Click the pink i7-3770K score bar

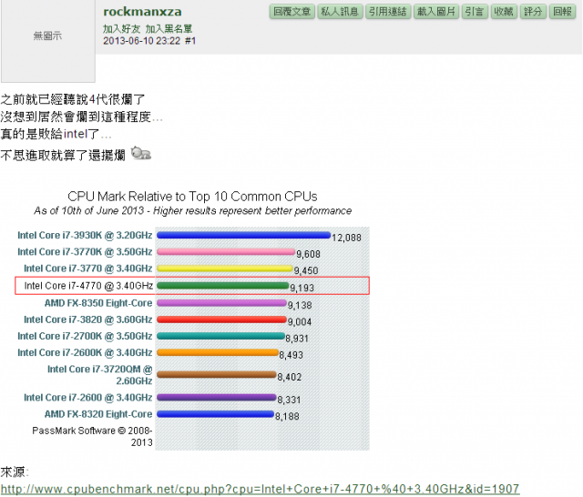click(226, 251)
